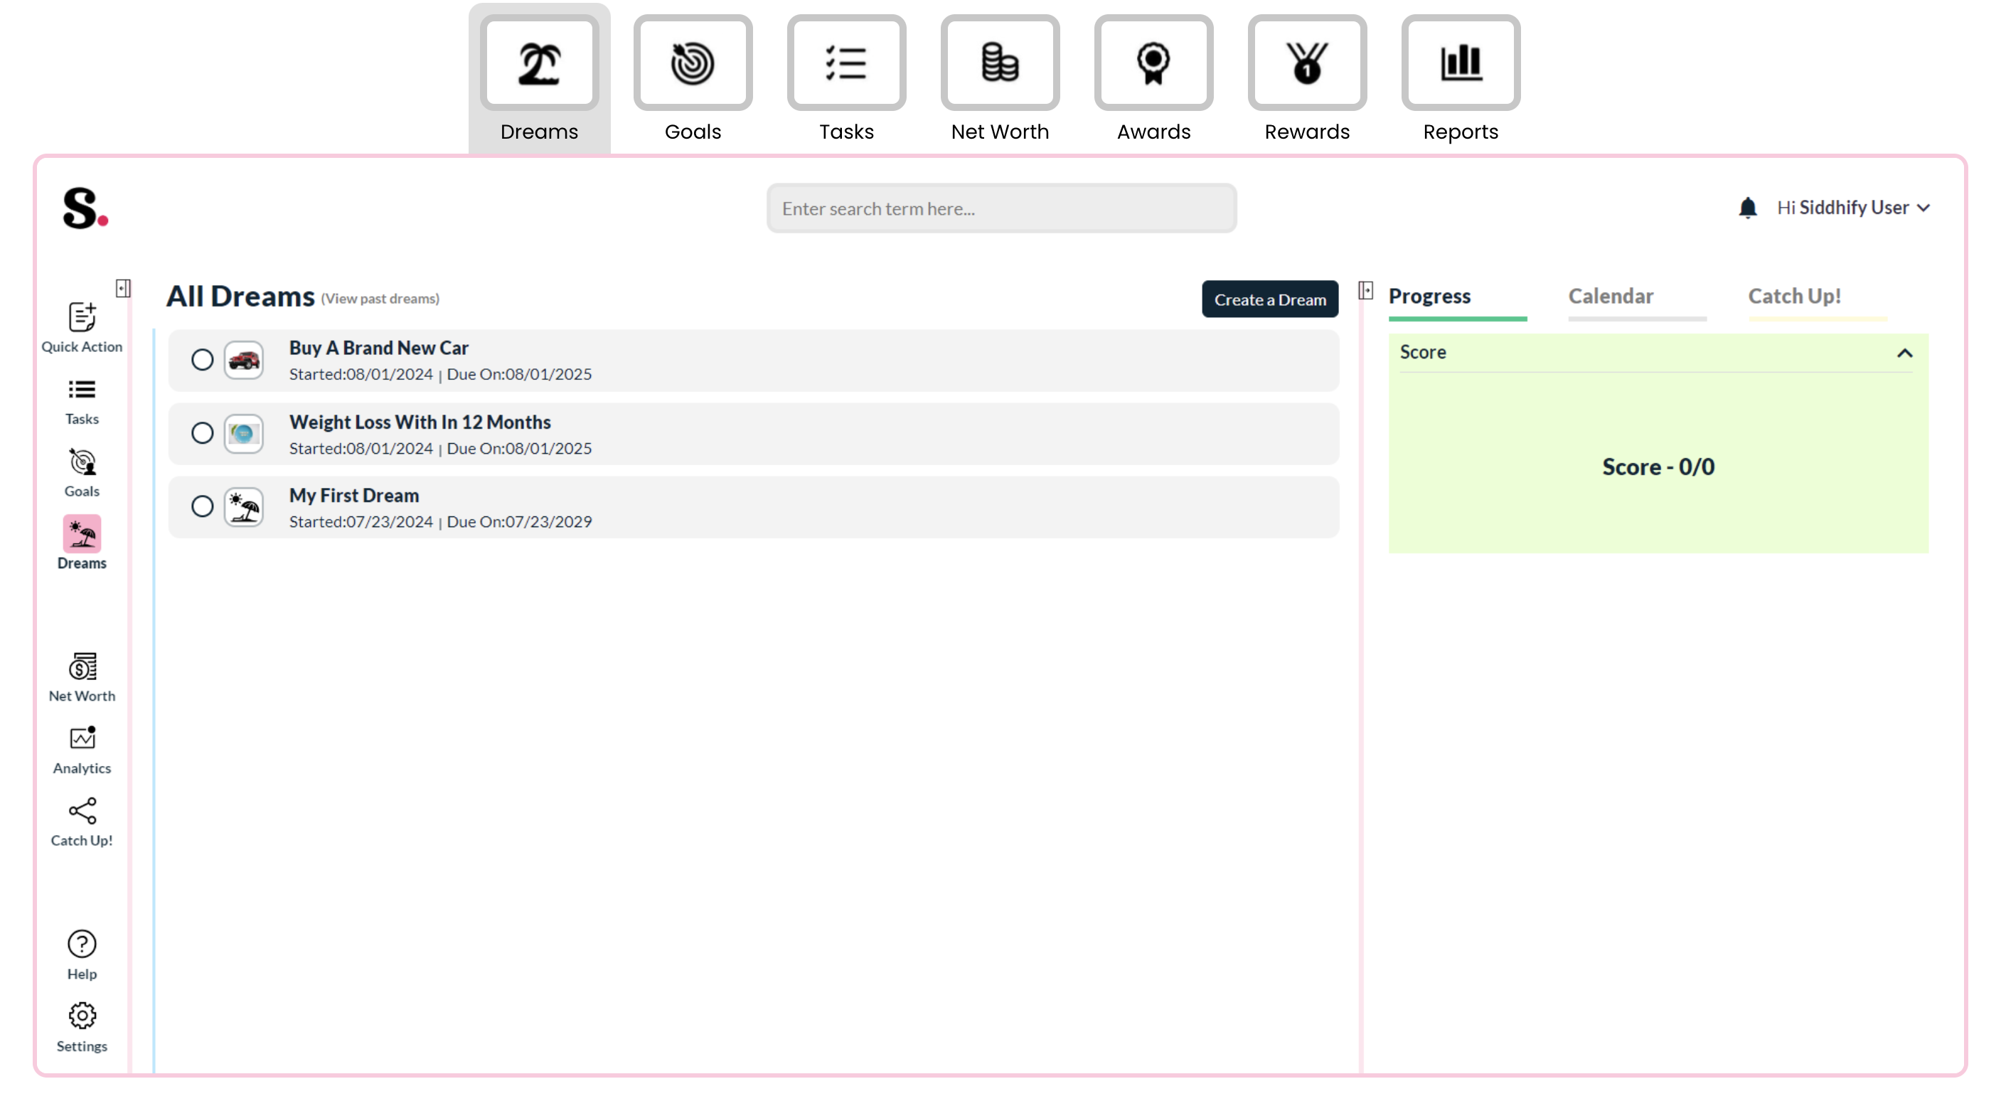Open the View past dreams link
Viewport: 2001px width, 1111px height.
tap(380, 298)
